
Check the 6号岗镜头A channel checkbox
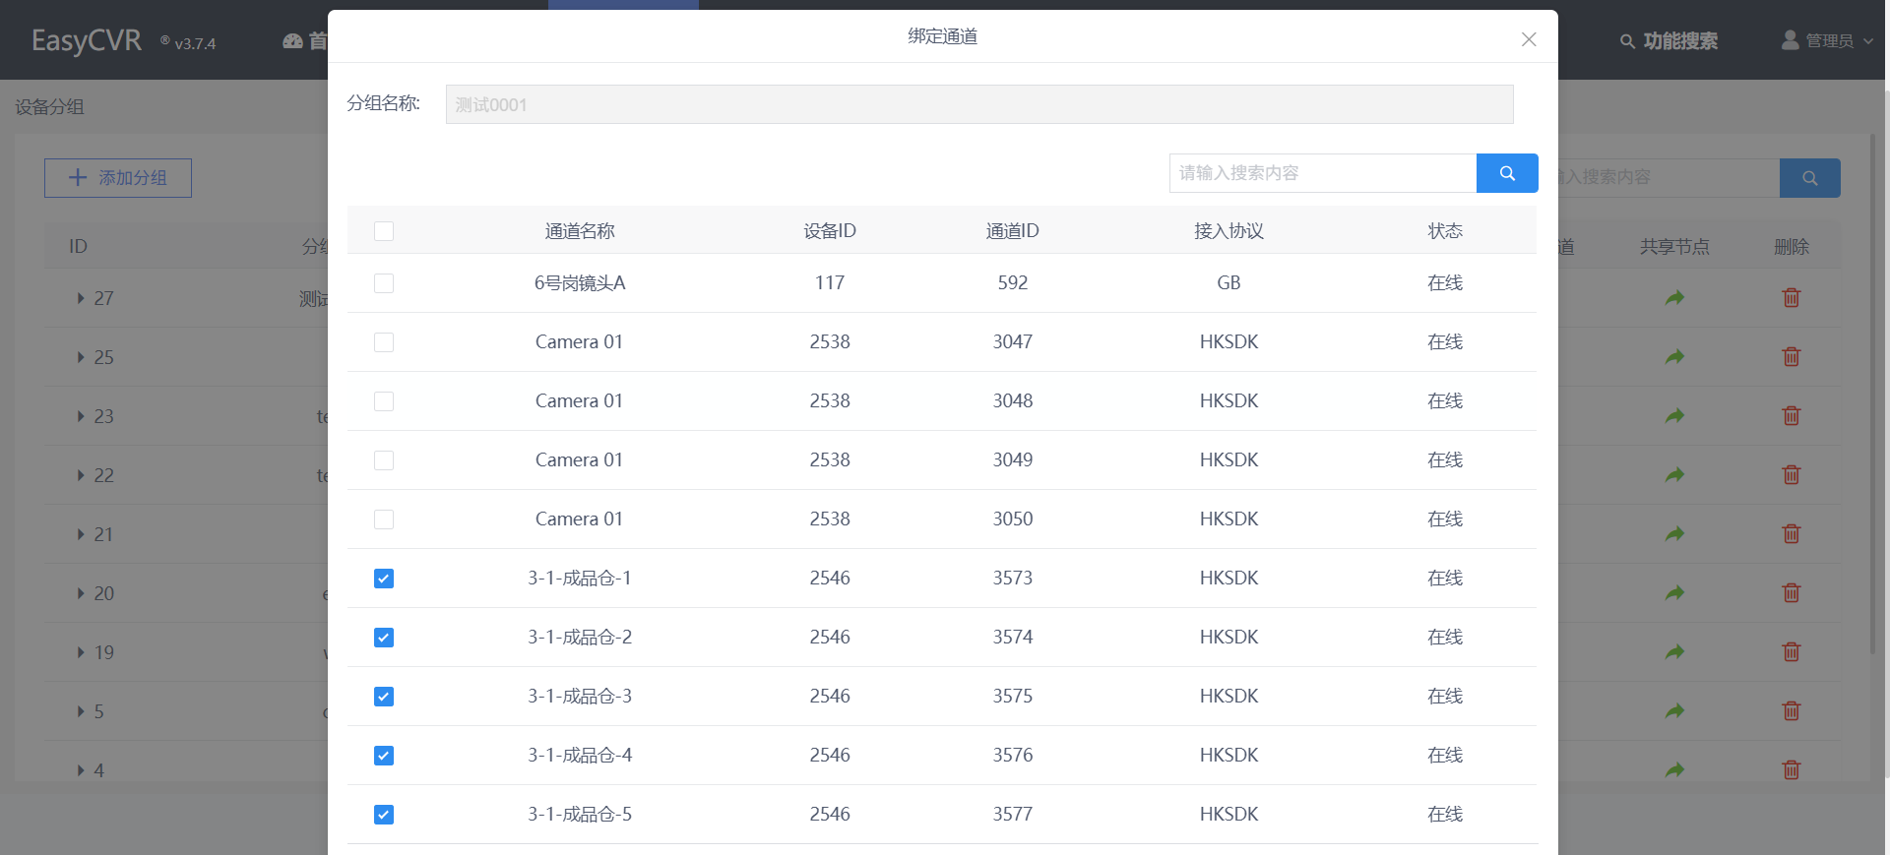tap(384, 283)
